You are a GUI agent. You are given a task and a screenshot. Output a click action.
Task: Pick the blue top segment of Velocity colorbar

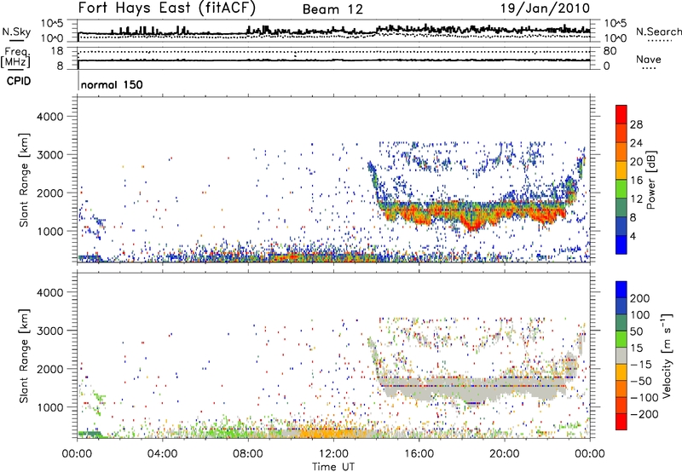(621, 290)
